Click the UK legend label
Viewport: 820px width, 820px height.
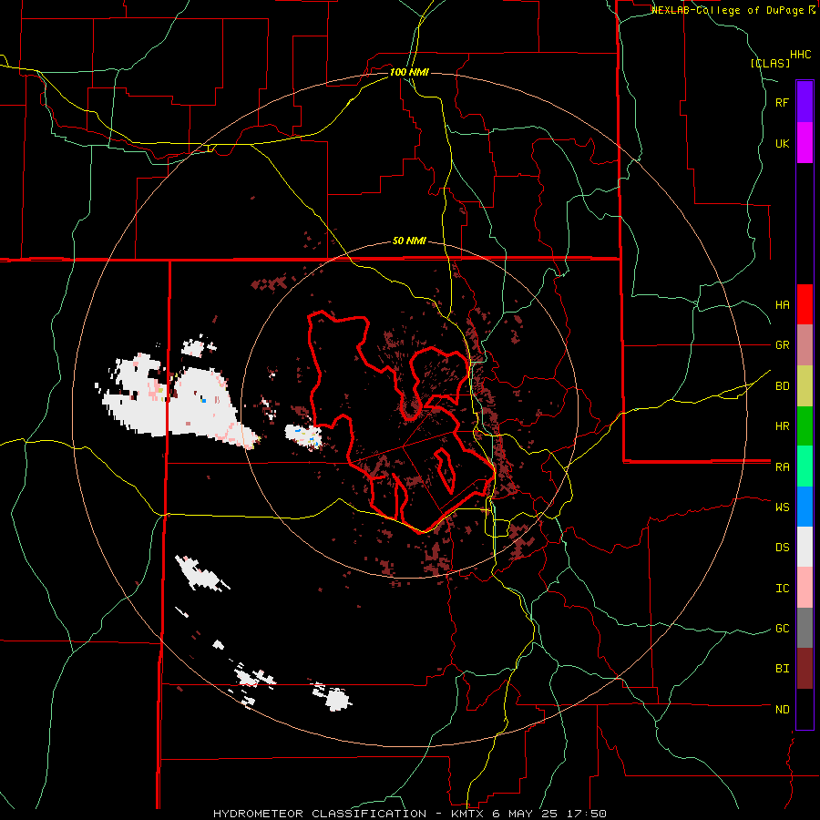782,143
